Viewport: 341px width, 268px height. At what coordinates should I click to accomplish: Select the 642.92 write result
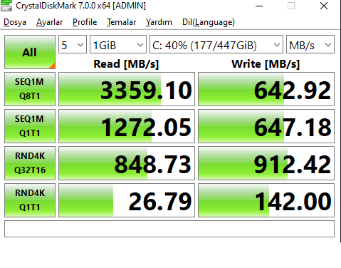[x=266, y=89]
